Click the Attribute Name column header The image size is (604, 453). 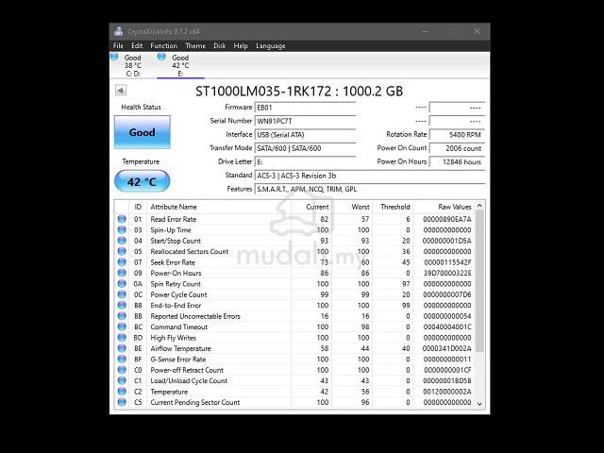tap(219, 207)
